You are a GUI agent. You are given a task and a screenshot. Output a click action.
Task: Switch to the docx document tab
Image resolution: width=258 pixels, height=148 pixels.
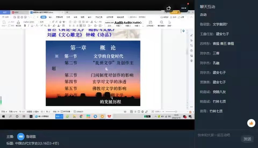[46, 12]
